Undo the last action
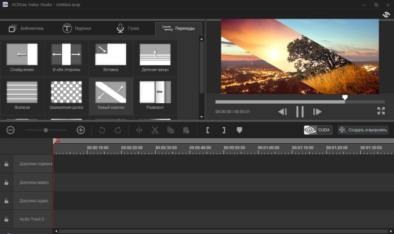Screen dimensions: 394x234 (x=102, y=130)
